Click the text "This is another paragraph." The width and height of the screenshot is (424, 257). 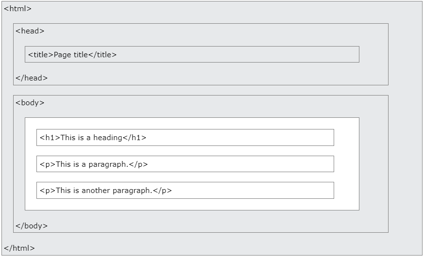(104, 191)
